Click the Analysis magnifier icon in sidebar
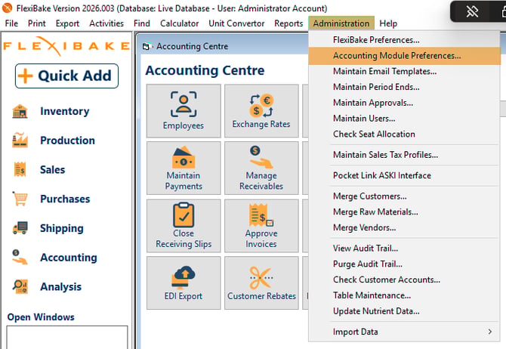506x349 pixels. point(20,286)
